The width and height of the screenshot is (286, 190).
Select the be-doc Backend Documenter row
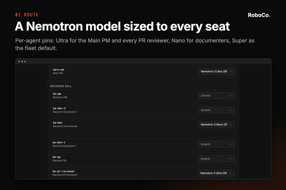[144, 125]
